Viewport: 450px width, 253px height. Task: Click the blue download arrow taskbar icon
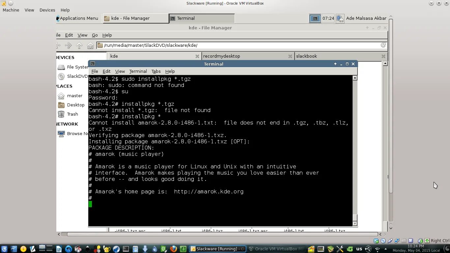click(145, 249)
